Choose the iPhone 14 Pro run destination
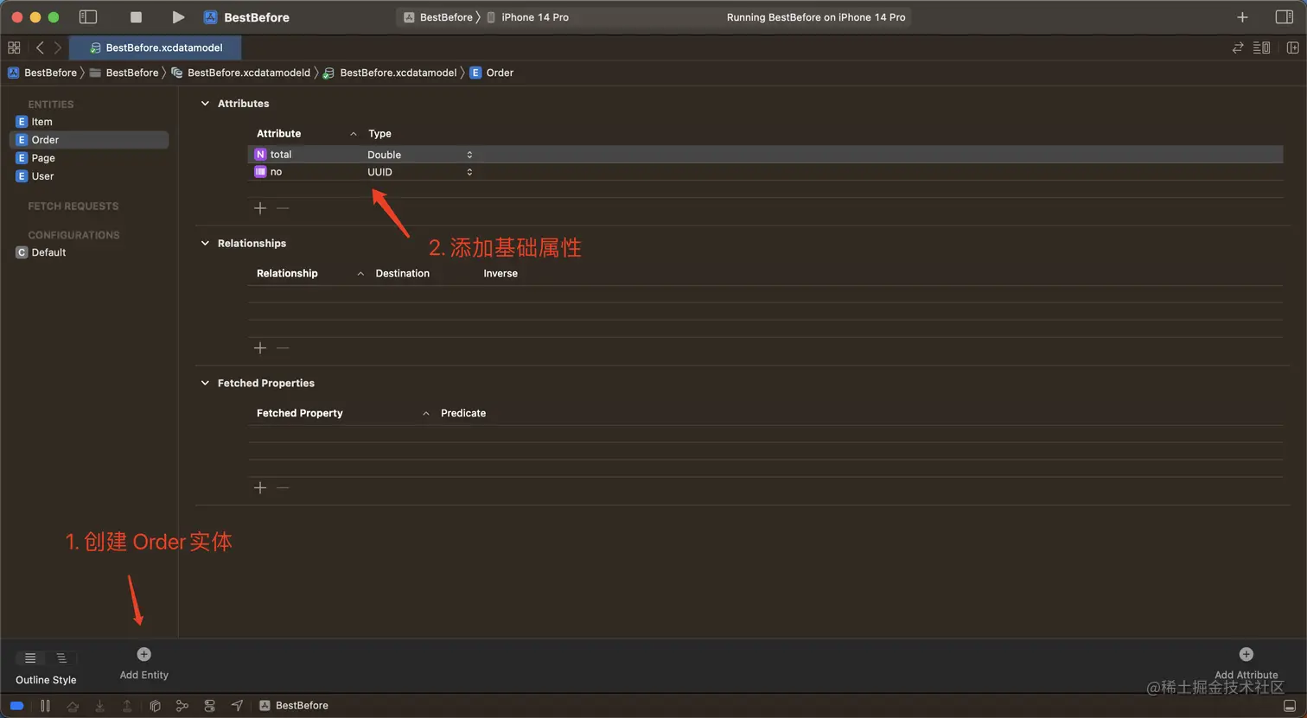 [527, 17]
